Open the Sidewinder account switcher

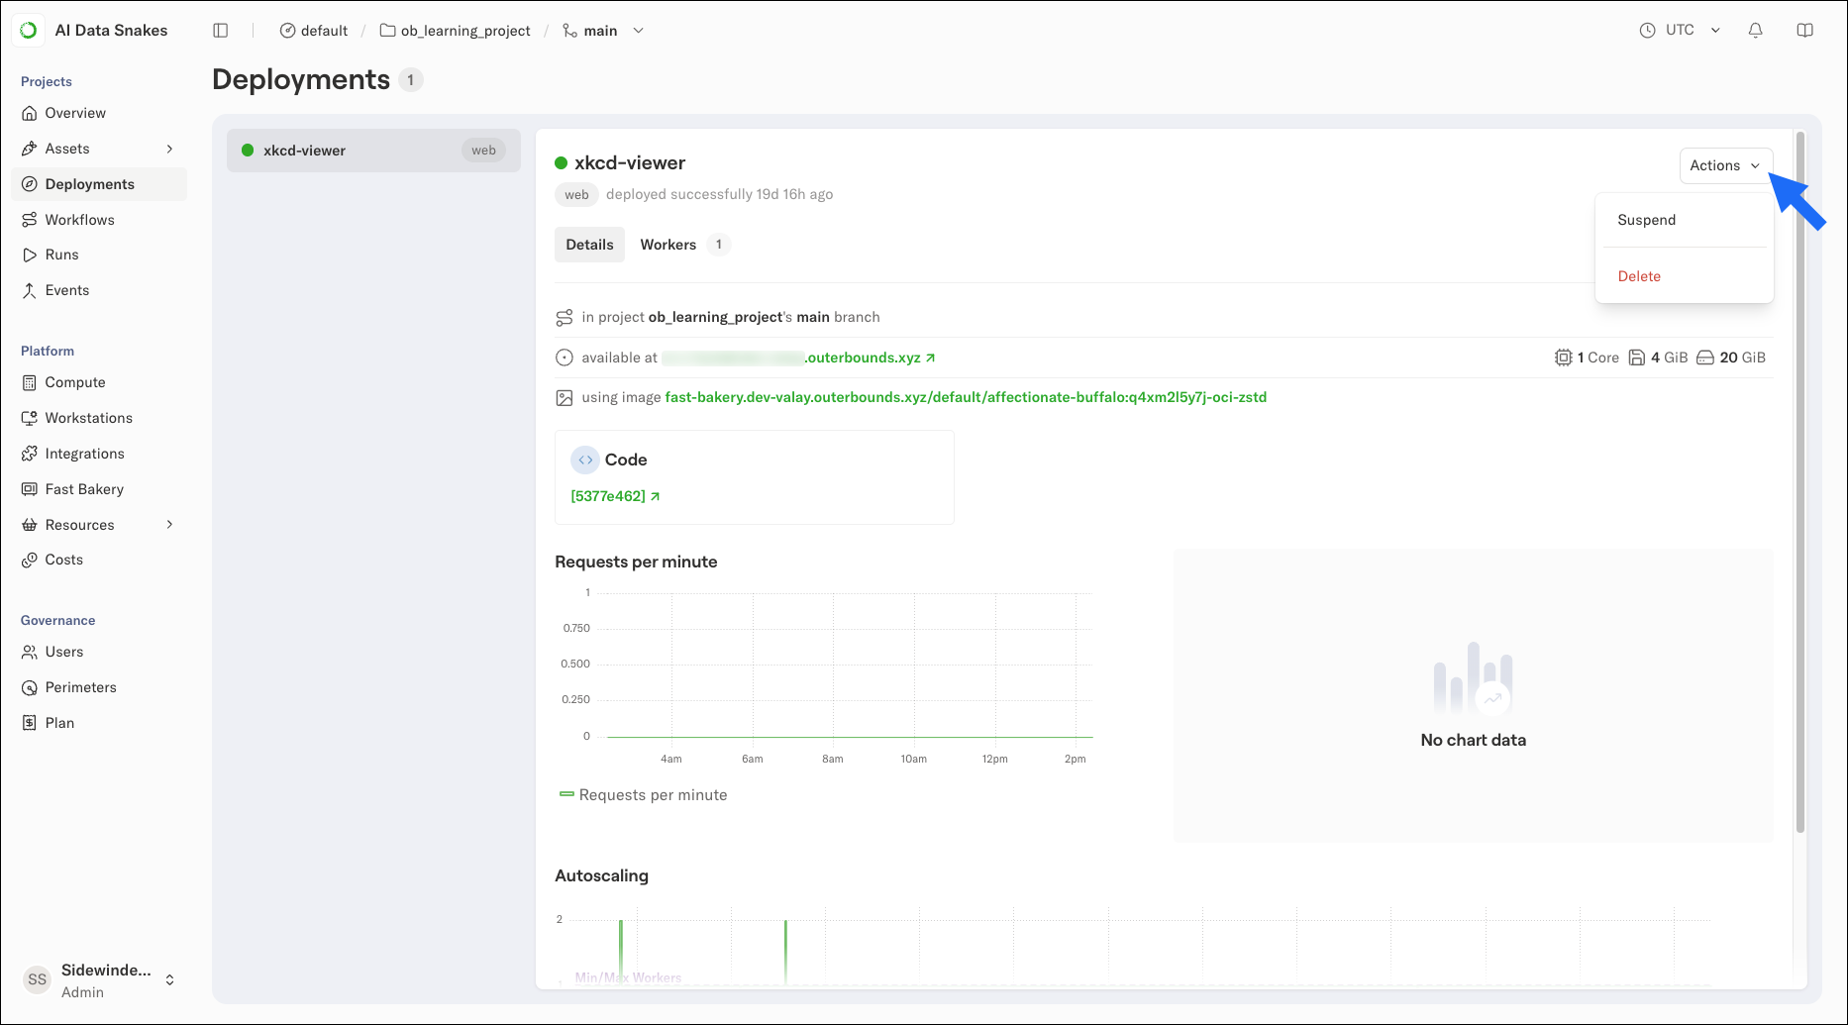pos(169,979)
